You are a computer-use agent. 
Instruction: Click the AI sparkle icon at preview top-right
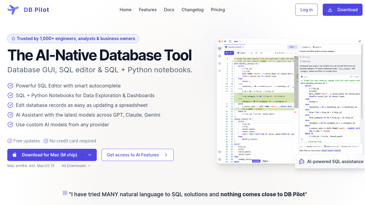360,41
